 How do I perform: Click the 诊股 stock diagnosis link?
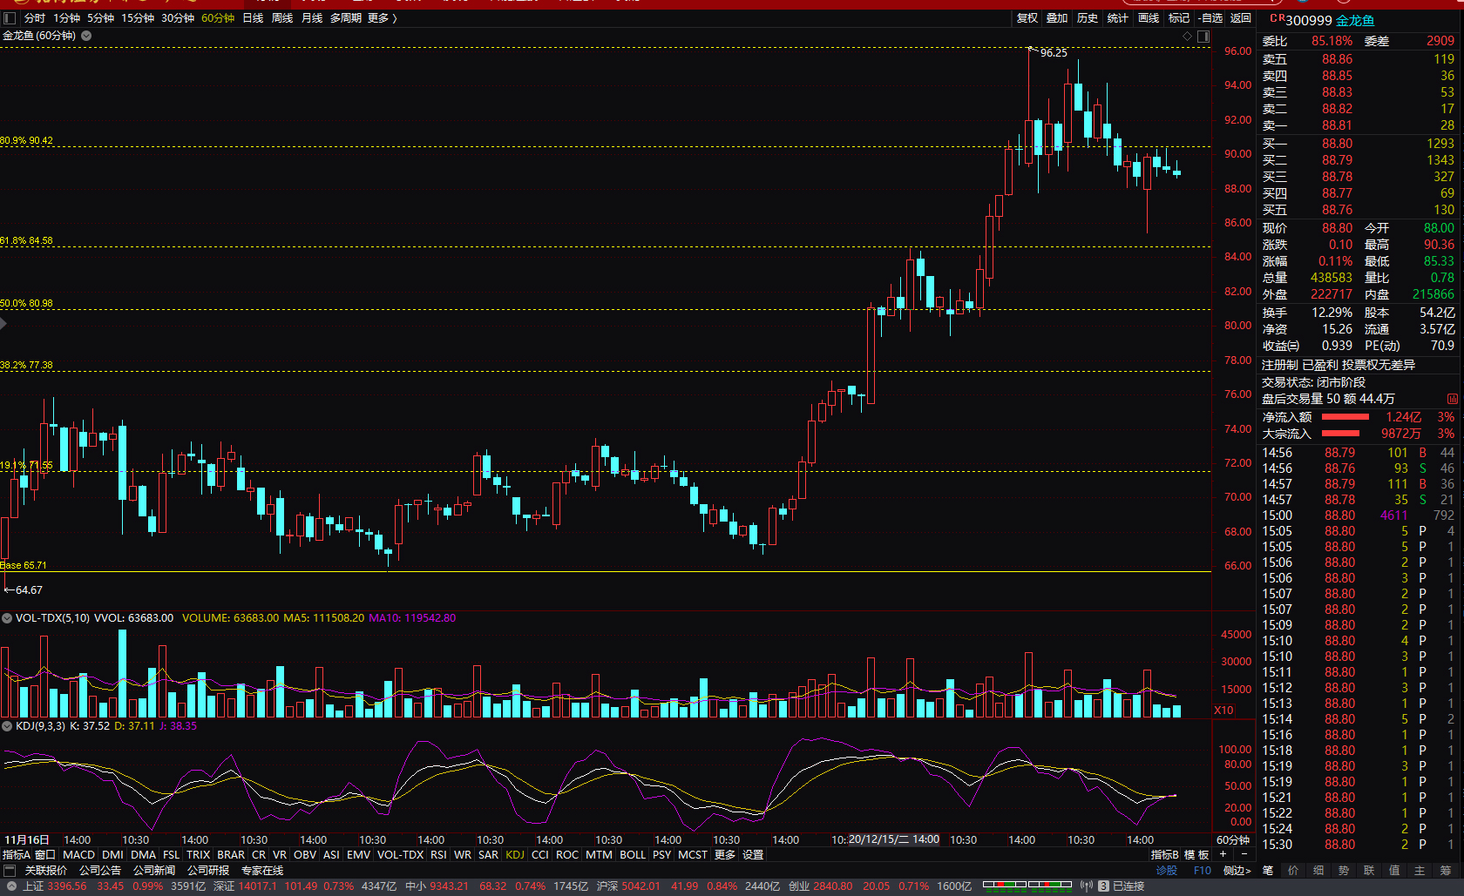[1167, 871]
